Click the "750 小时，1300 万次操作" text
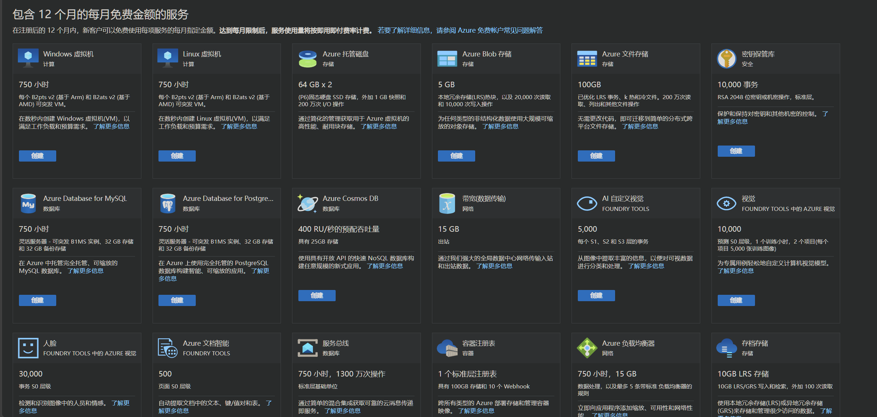Screen dimensions: 877x417 (x=342, y=374)
